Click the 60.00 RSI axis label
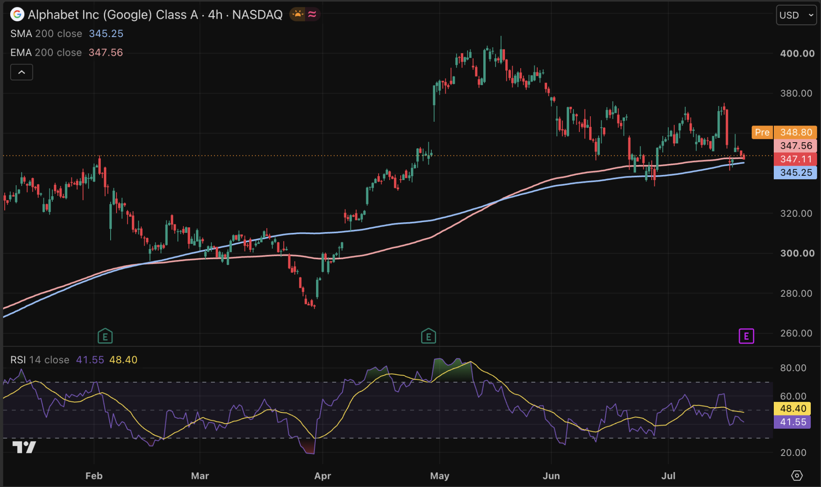 click(x=793, y=396)
